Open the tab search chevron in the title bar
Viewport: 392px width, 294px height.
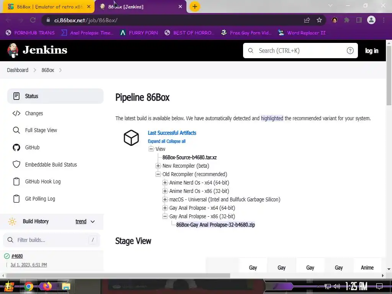(x=330, y=5)
